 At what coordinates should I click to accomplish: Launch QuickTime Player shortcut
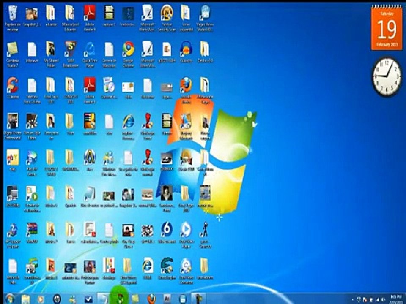coord(90,54)
